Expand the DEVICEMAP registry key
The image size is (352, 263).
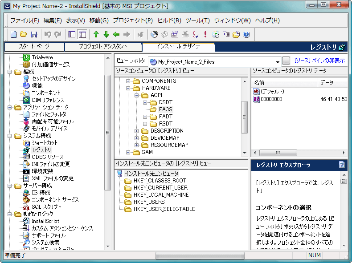(136, 138)
